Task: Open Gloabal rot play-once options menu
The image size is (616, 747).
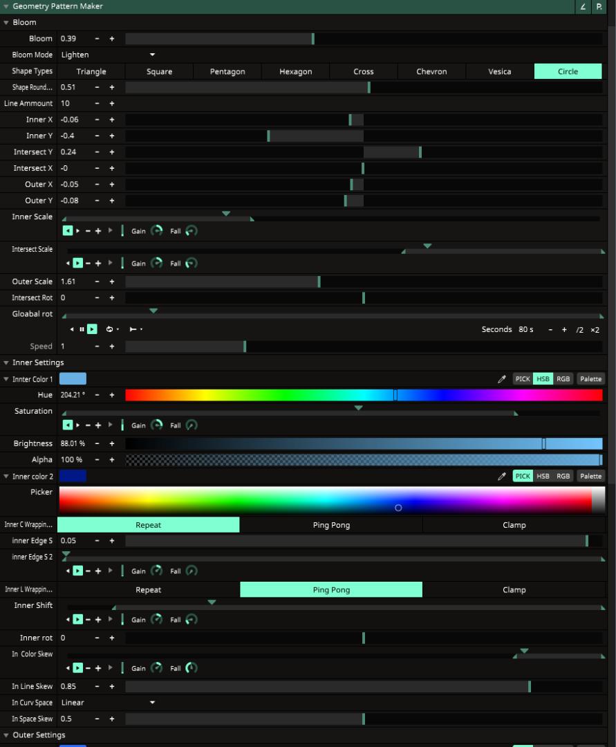Action: coord(136,329)
